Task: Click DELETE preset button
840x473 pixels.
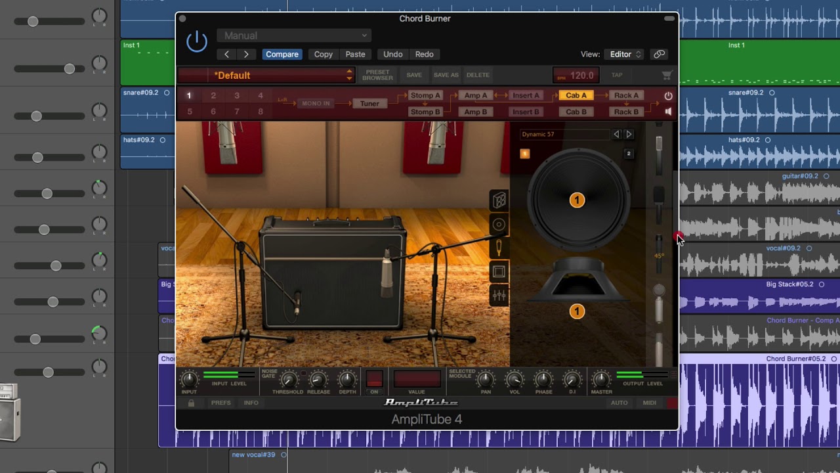Action: click(x=478, y=75)
